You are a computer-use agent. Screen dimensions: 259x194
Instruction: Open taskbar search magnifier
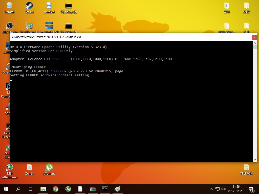click(18, 189)
